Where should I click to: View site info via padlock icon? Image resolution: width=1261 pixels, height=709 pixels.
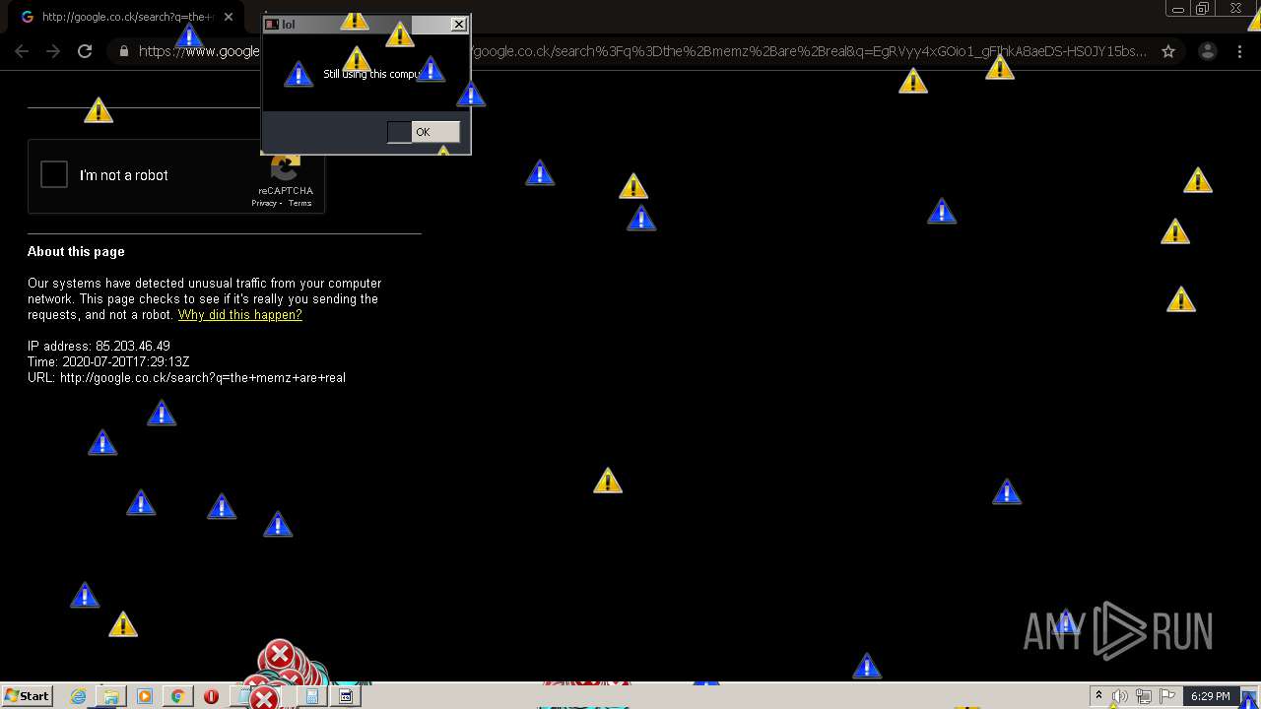click(123, 51)
